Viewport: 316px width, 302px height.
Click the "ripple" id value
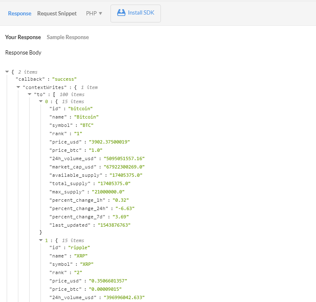[x=79, y=248]
